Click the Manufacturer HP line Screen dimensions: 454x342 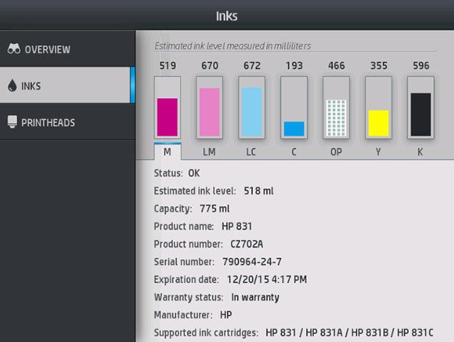(193, 315)
